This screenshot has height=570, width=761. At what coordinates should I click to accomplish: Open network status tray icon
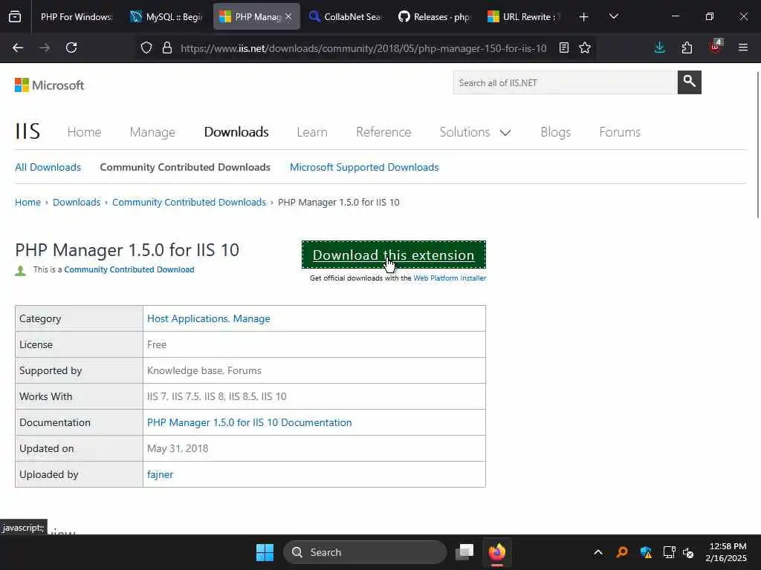point(670,552)
